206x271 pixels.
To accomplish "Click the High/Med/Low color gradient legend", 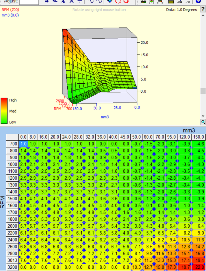I will pyautogui.click(x=4, y=111).
